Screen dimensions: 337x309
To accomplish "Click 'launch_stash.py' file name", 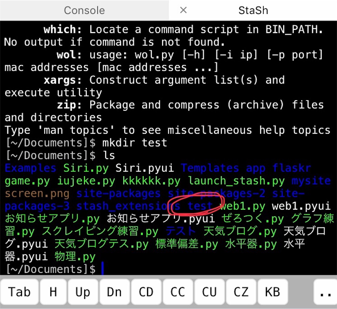I will tap(236, 181).
